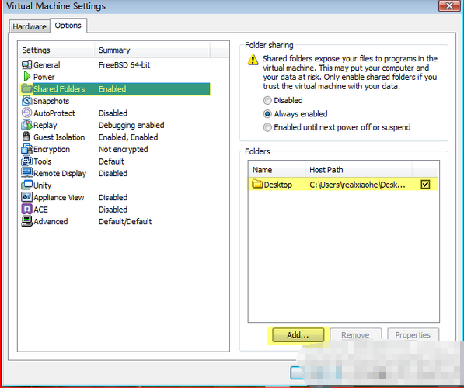Select the Unity row label
The width and height of the screenshot is (464, 388).
coord(42,185)
